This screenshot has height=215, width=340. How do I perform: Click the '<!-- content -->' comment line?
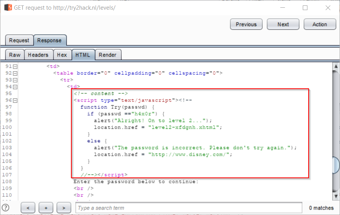(101, 93)
